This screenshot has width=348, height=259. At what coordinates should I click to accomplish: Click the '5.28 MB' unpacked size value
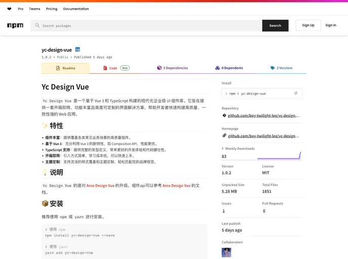pos(229,191)
